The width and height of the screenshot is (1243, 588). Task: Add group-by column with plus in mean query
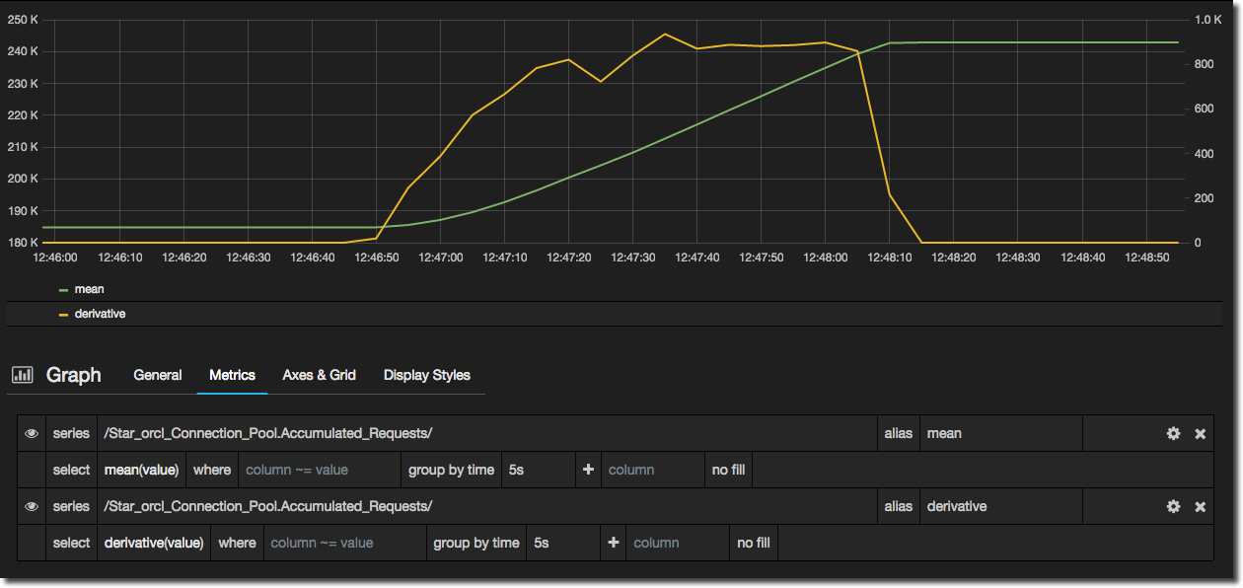click(588, 470)
